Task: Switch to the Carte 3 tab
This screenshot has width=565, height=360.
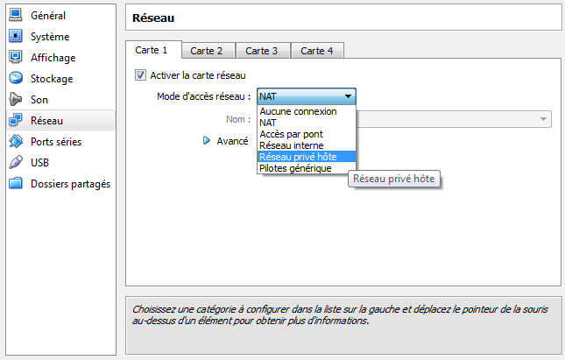Action: [x=262, y=51]
